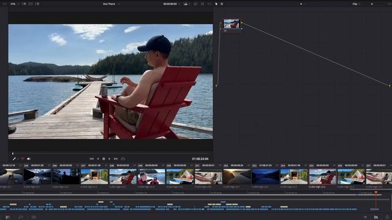The width and height of the screenshot is (392, 220).
Task: Play the clip forward
Action: click(110, 159)
